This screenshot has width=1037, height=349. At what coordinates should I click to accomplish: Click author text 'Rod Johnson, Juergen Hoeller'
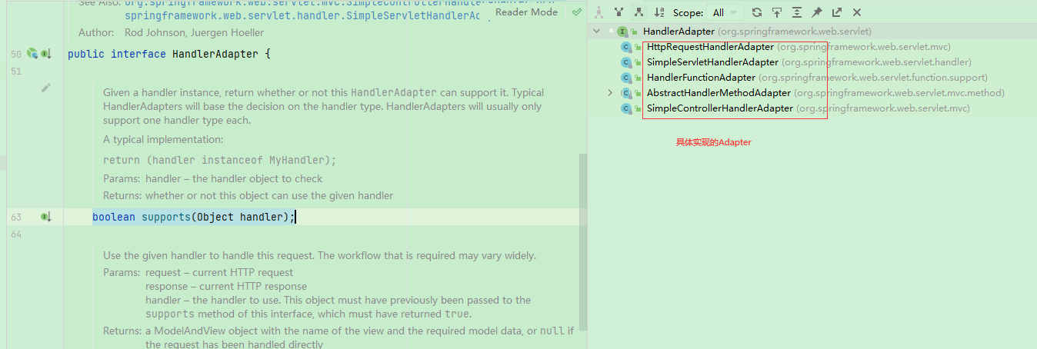coord(194,33)
